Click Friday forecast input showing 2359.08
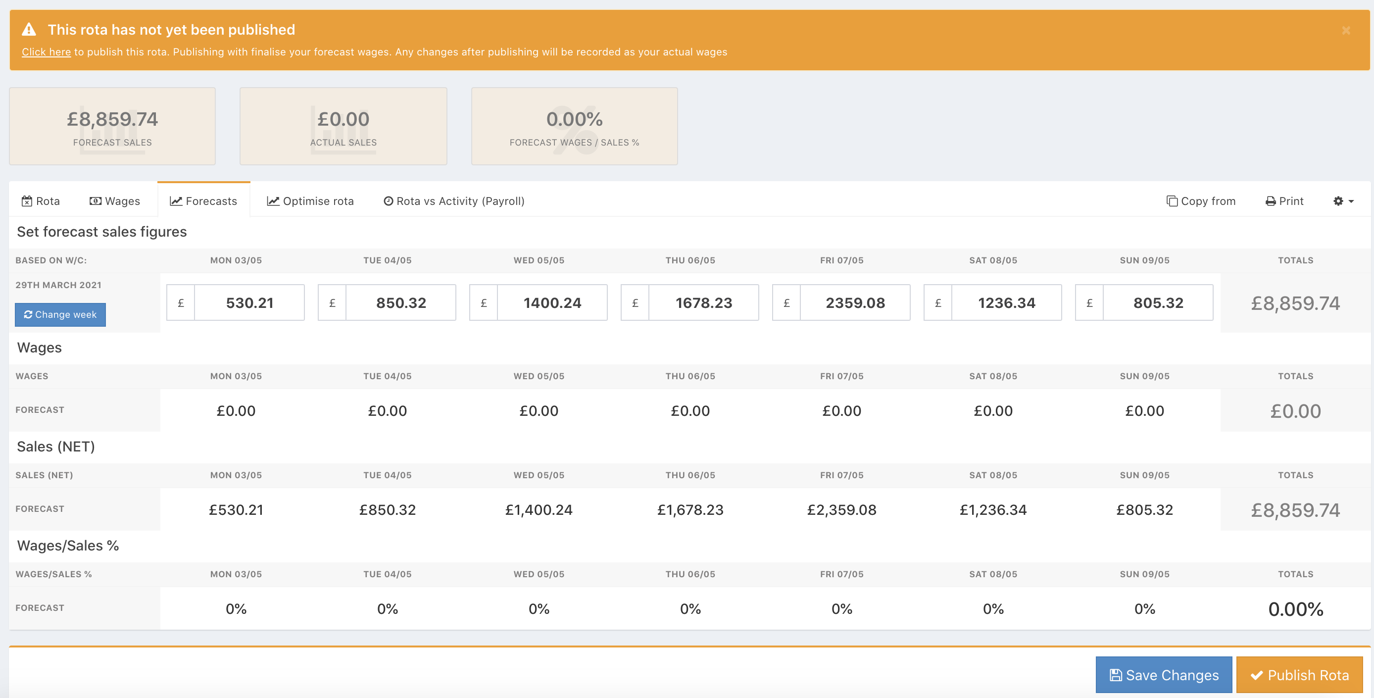This screenshot has height=698, width=1374. [x=854, y=302]
